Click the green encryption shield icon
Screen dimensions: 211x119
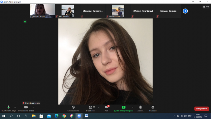(x=25, y=21)
